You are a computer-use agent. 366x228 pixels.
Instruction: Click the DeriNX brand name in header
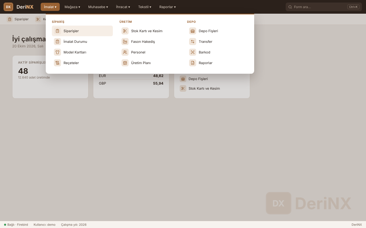(25, 7)
